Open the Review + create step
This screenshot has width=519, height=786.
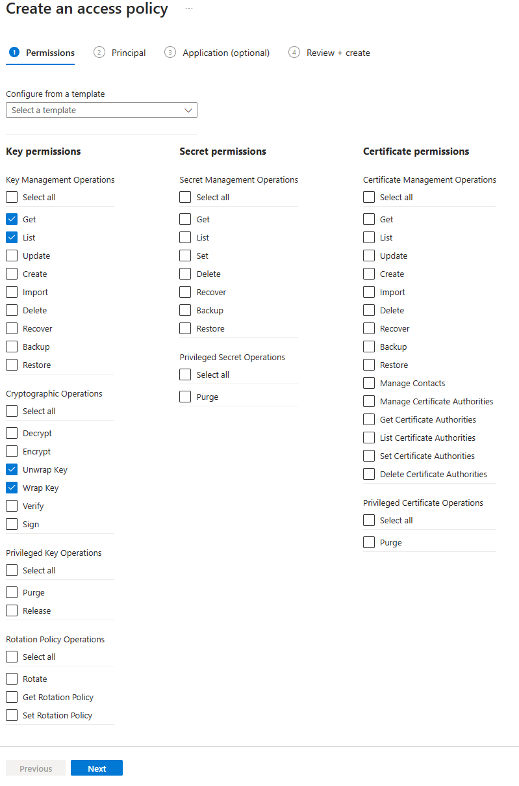click(337, 53)
